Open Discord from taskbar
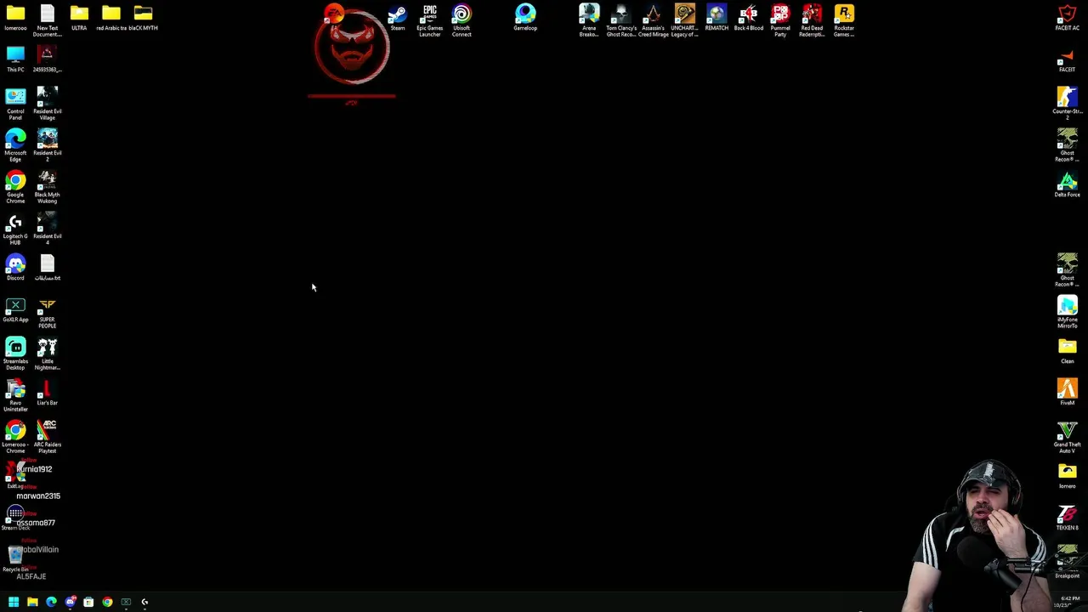 click(x=70, y=602)
